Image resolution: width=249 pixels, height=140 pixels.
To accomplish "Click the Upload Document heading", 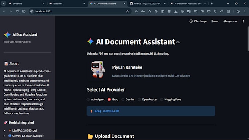I will [x=114, y=136].
